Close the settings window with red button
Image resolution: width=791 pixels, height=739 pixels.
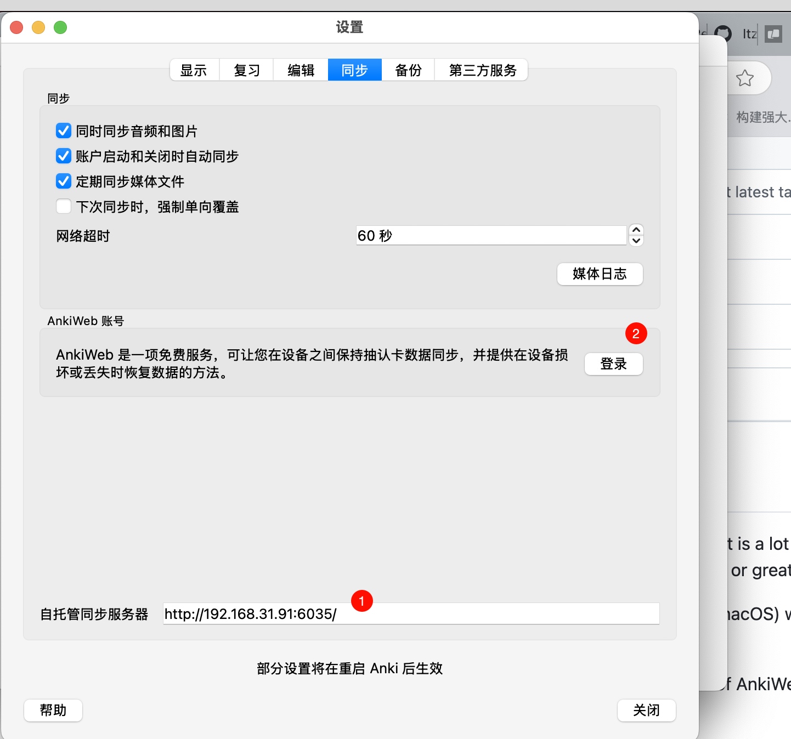[x=16, y=27]
